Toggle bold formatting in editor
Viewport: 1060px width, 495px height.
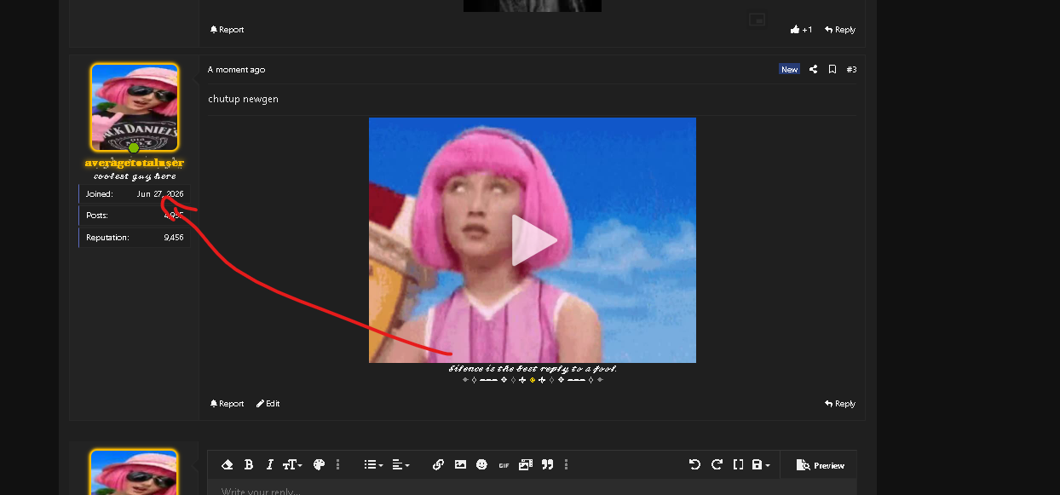[249, 464]
